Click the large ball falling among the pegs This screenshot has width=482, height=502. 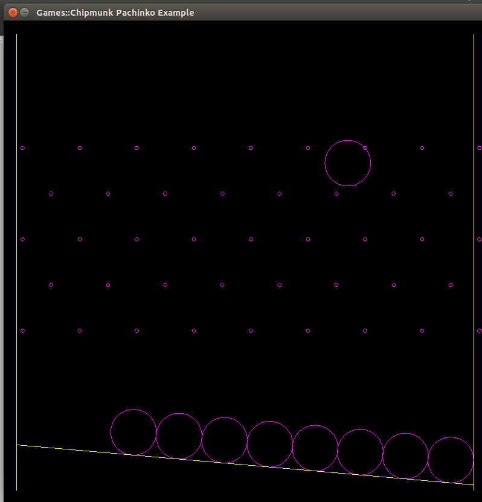tap(347, 163)
